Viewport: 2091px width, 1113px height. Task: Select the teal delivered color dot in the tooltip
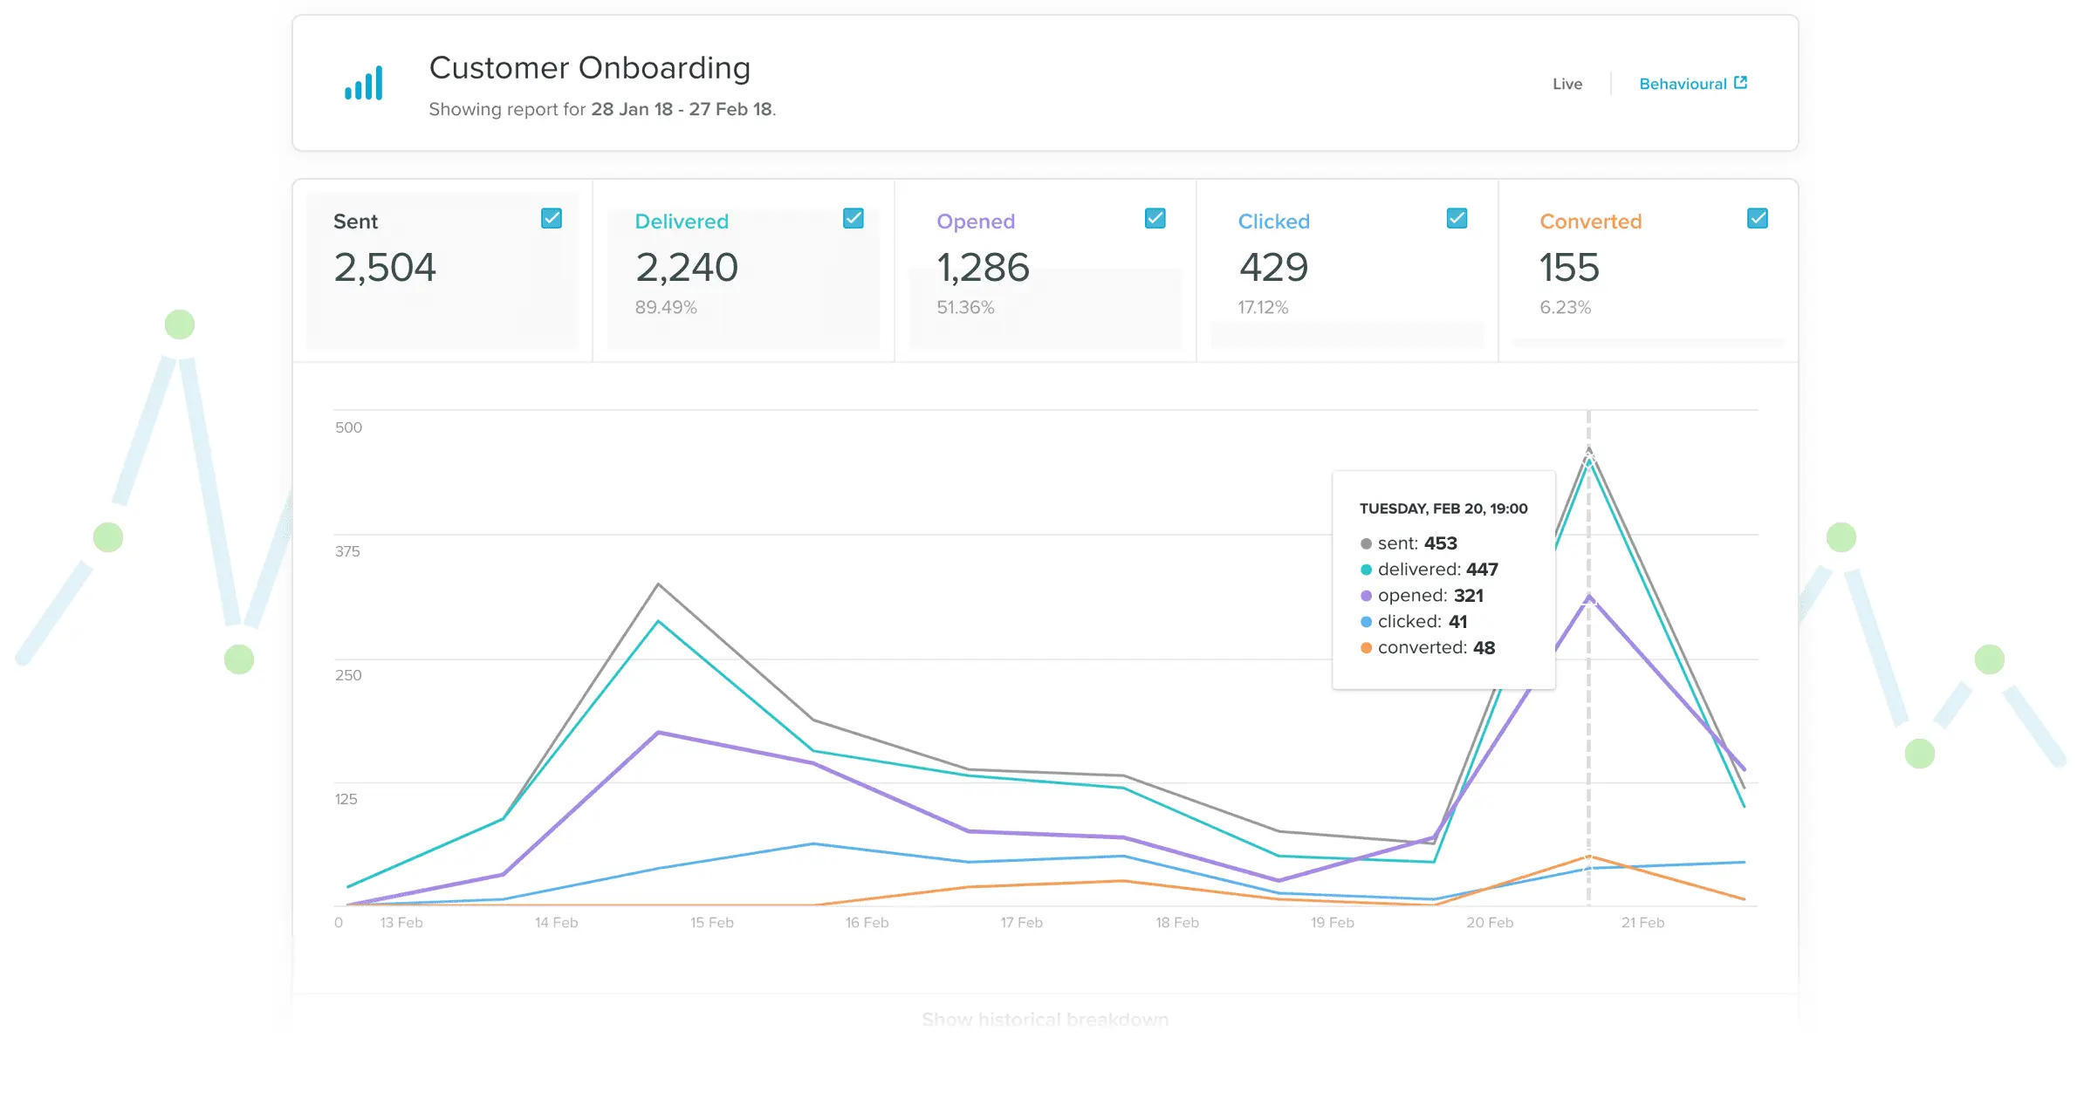1365,569
